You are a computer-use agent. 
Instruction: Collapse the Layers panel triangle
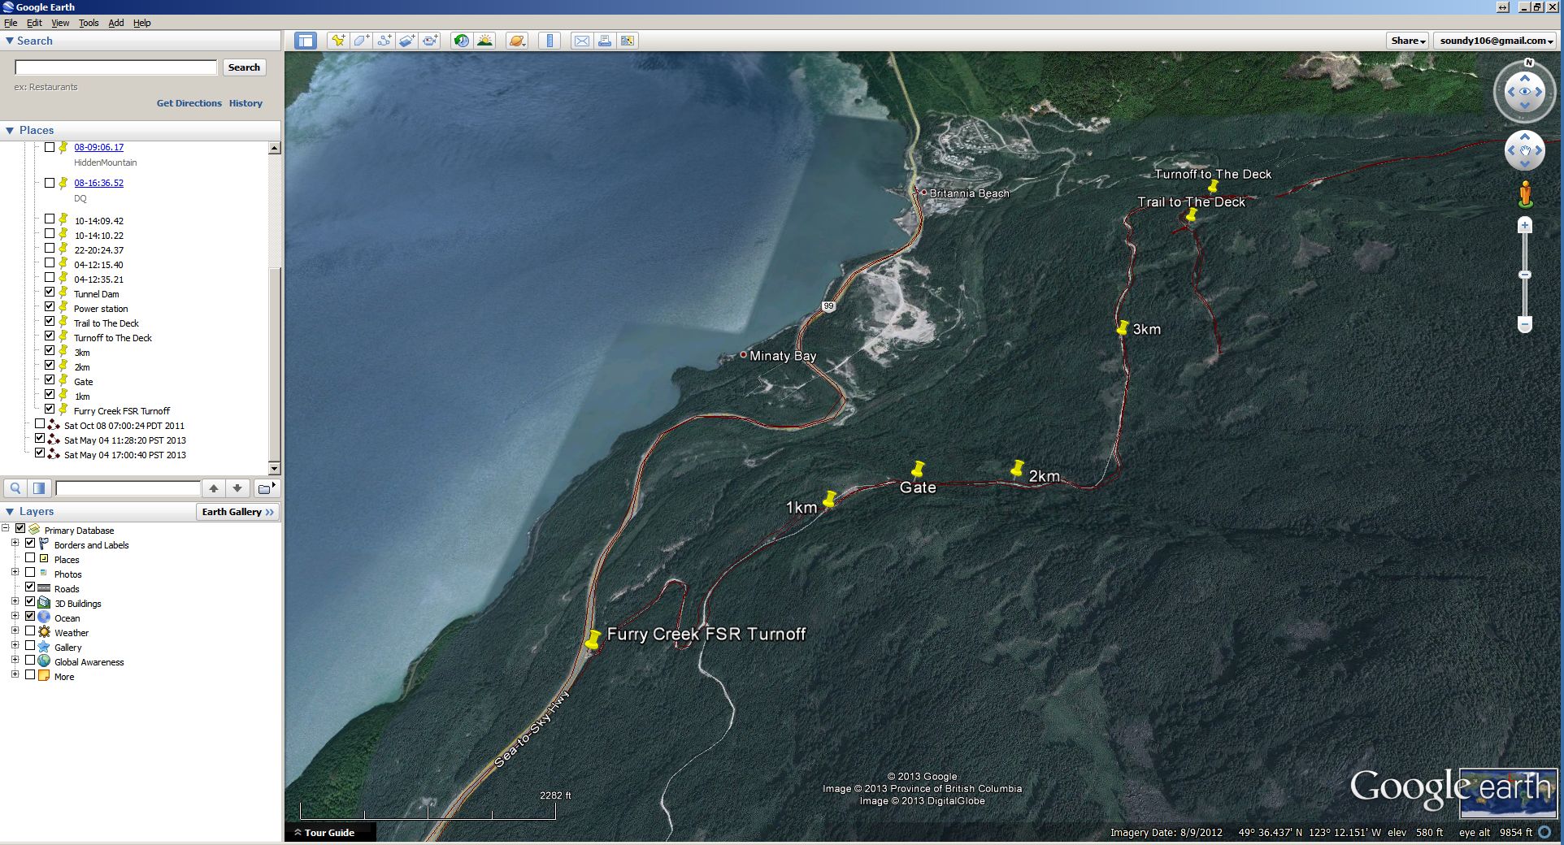click(x=10, y=511)
